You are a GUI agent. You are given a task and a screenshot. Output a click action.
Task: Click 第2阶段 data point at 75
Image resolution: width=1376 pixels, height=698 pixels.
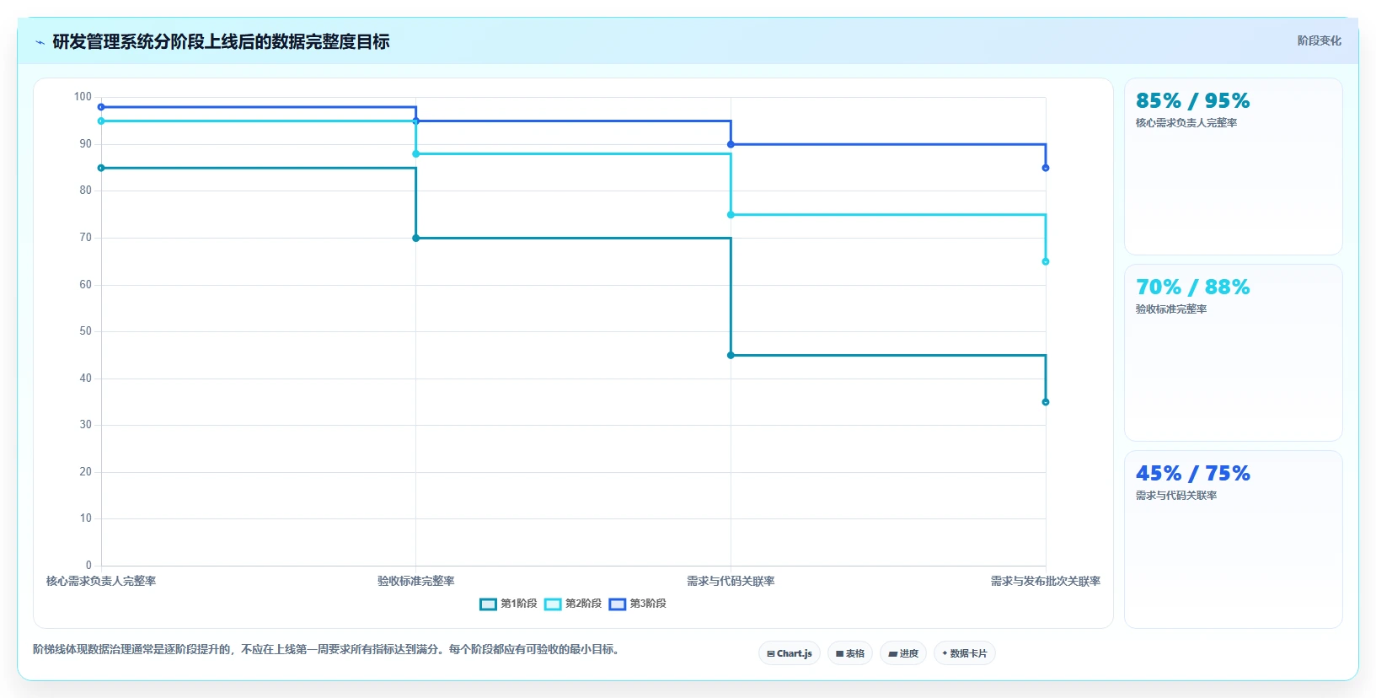[x=731, y=215]
